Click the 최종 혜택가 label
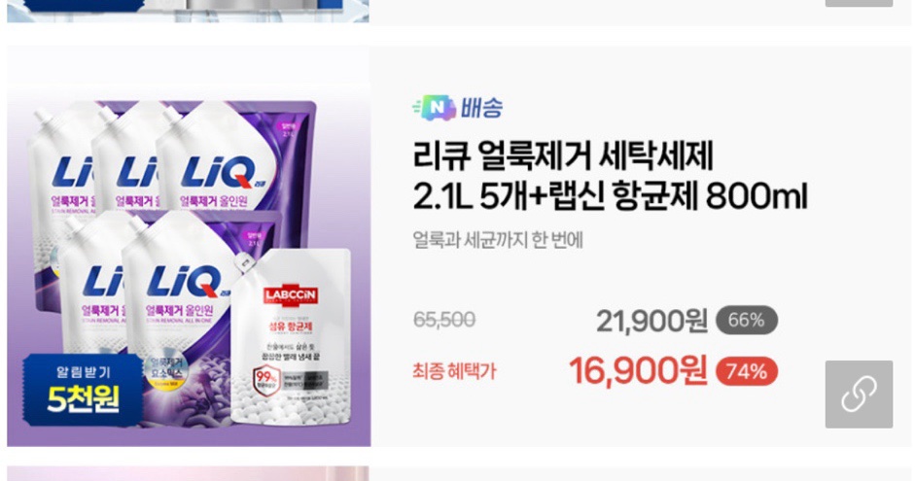The height and width of the screenshot is (481, 915). 454,371
